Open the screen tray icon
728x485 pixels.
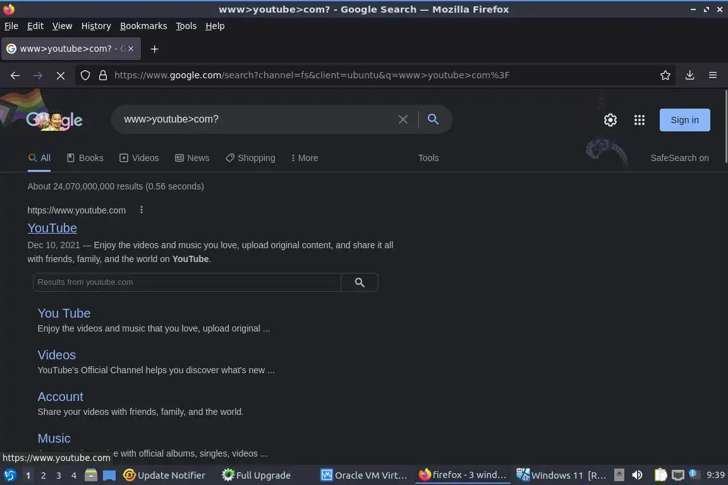pos(678,475)
